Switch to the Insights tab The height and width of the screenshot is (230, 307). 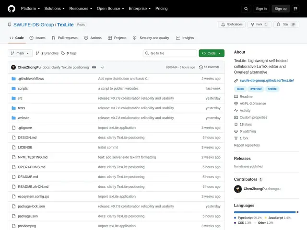pyautogui.click(x=185, y=38)
